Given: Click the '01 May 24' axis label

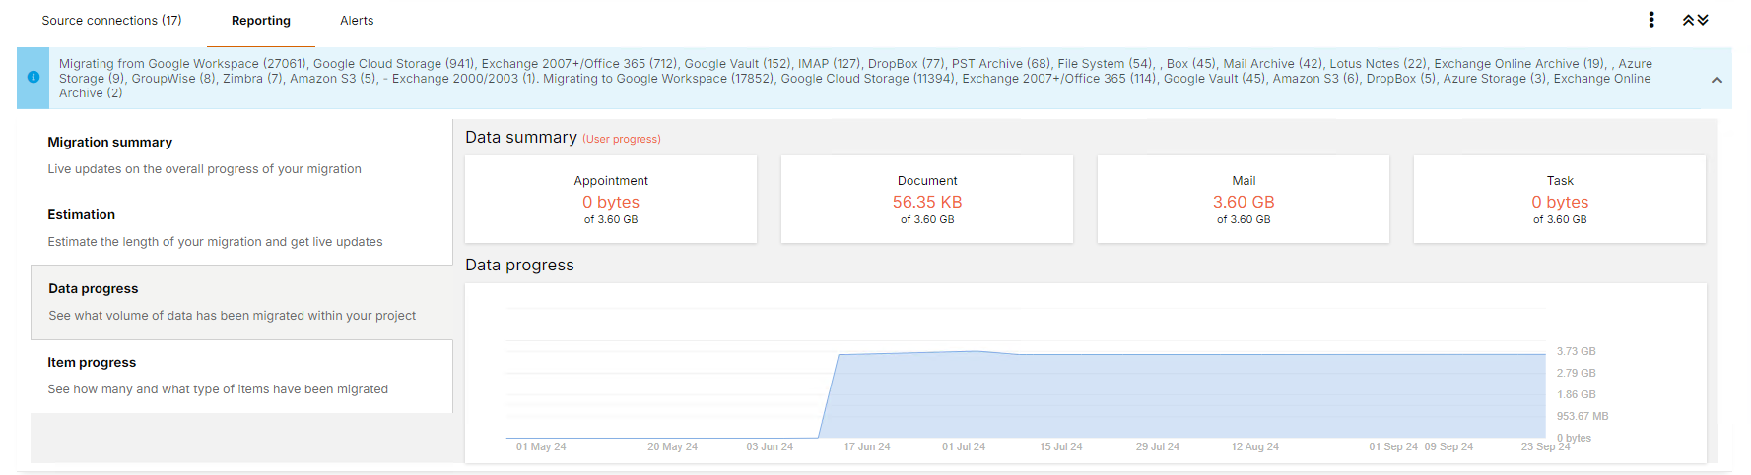Looking at the screenshot, I should 541,446.
